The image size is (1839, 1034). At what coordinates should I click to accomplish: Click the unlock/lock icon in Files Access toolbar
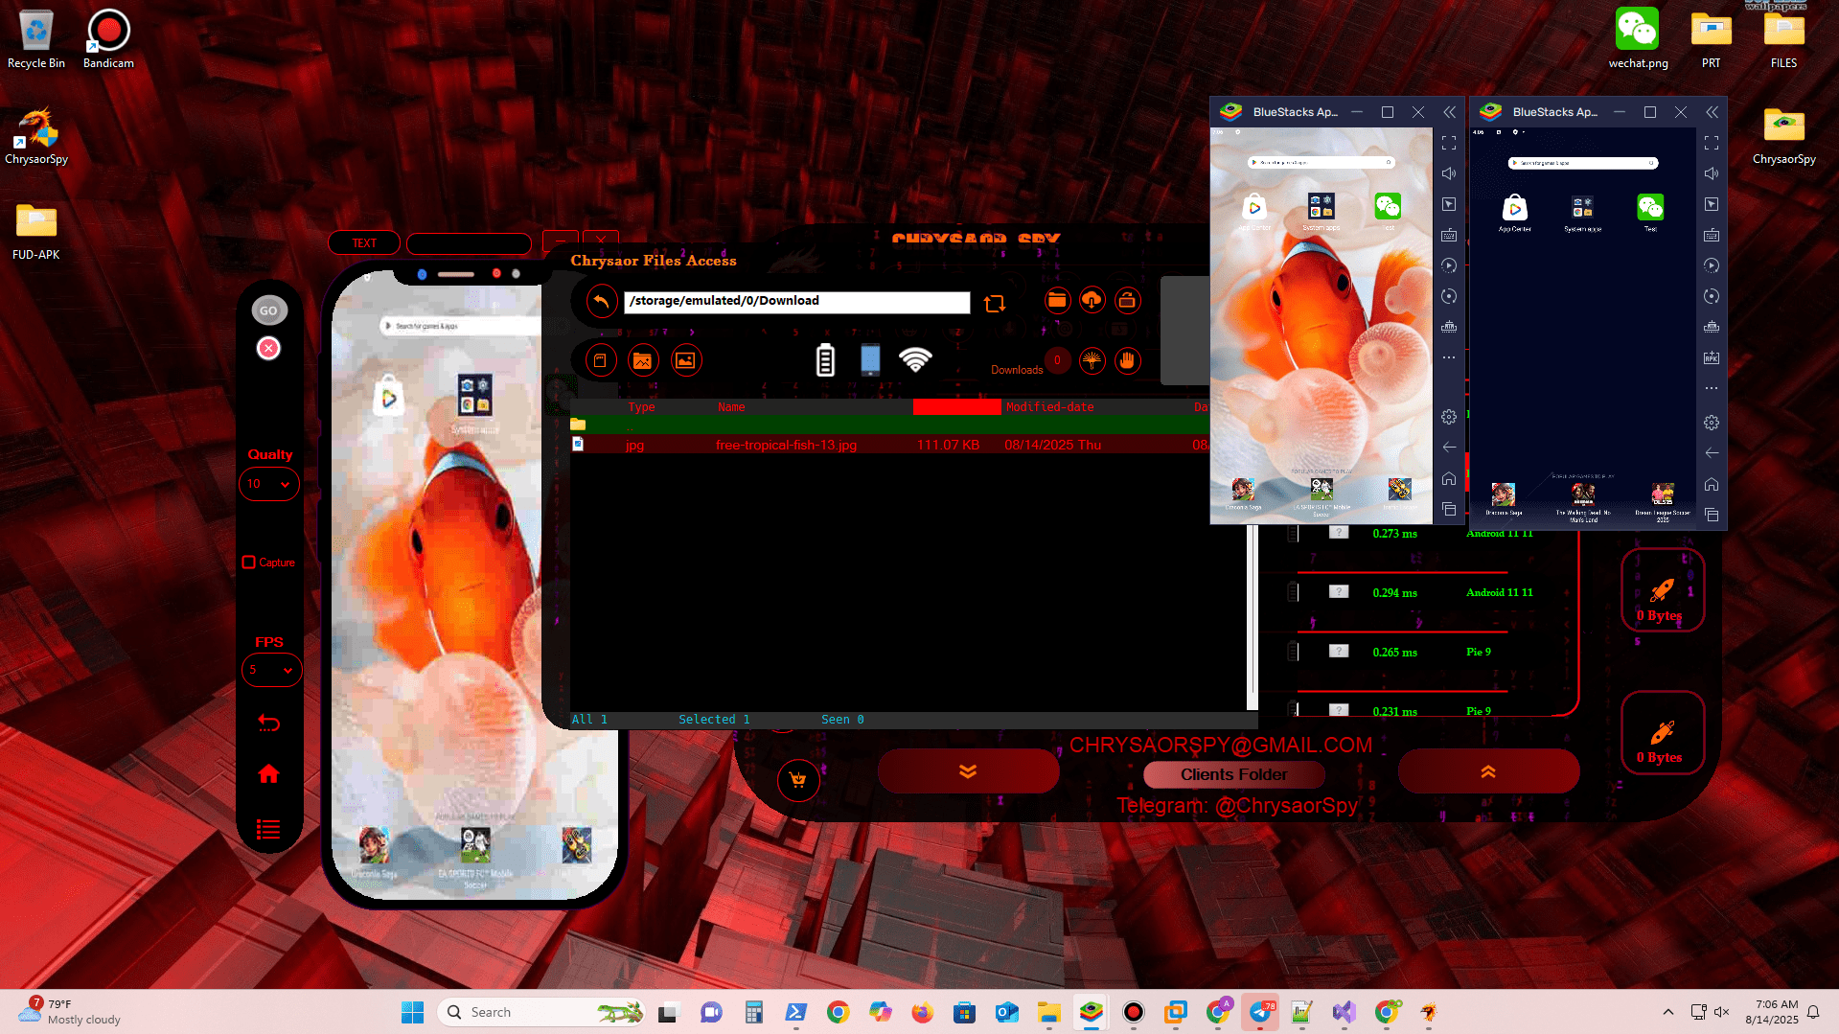click(1127, 301)
